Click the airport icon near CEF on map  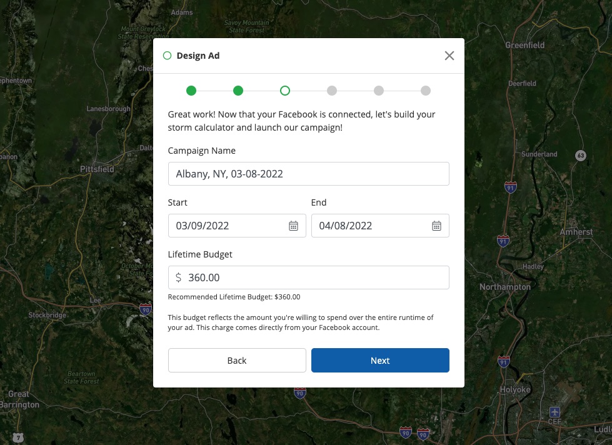554,412
